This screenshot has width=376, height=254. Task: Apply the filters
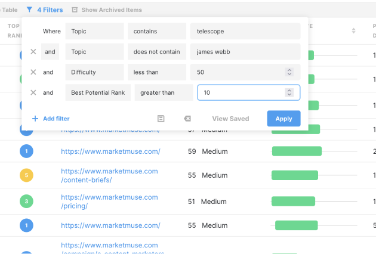(x=283, y=119)
